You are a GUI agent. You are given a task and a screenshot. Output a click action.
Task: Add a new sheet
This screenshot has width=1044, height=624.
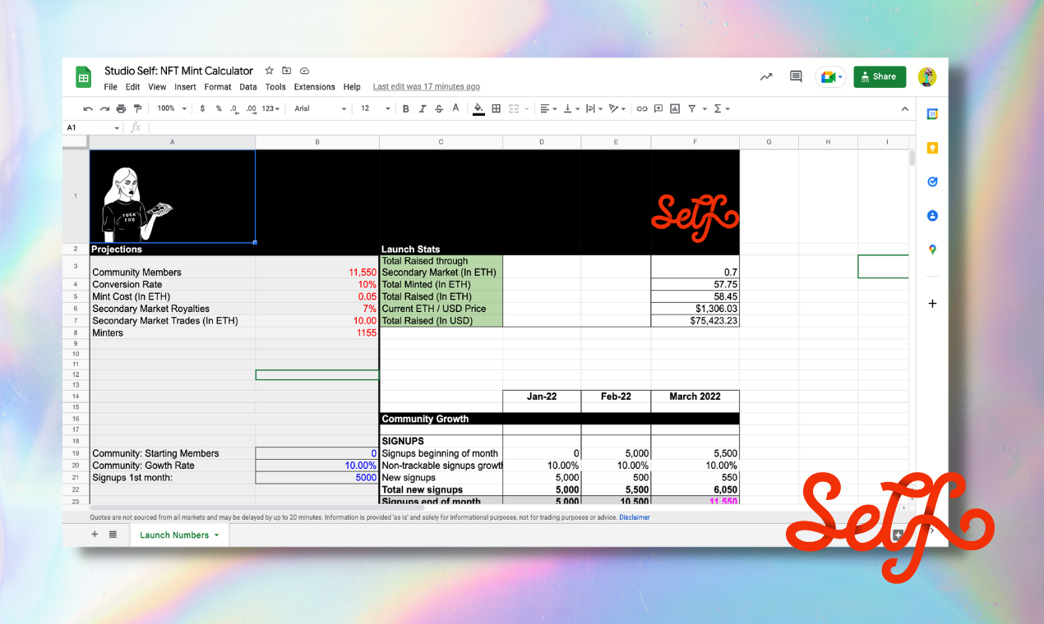[95, 535]
